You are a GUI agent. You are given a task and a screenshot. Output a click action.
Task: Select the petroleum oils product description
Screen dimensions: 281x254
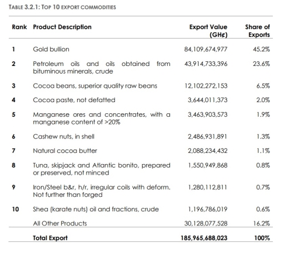(x=102, y=68)
